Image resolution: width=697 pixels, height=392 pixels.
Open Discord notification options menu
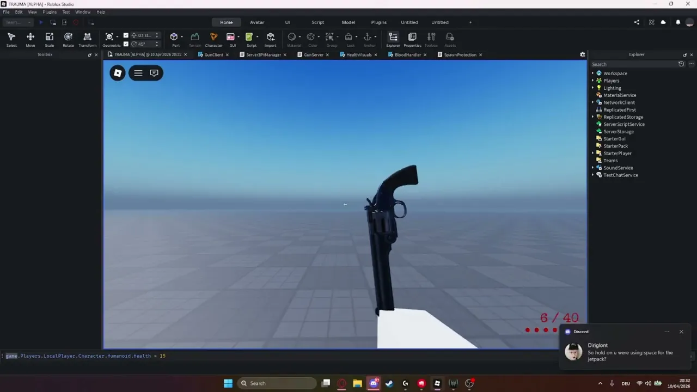pos(667,332)
